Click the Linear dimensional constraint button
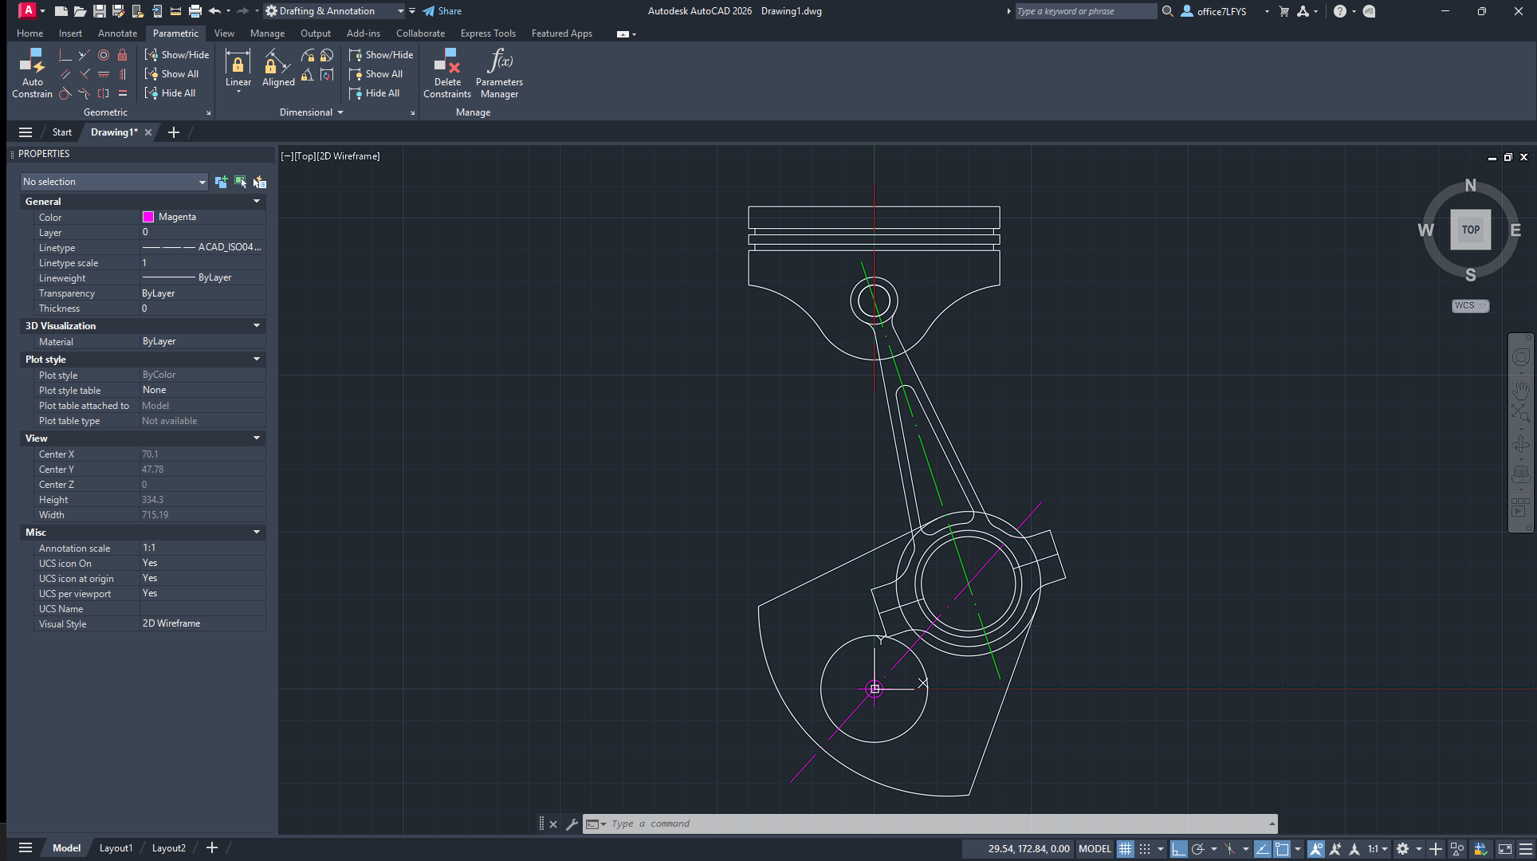This screenshot has width=1537, height=861. click(x=238, y=69)
